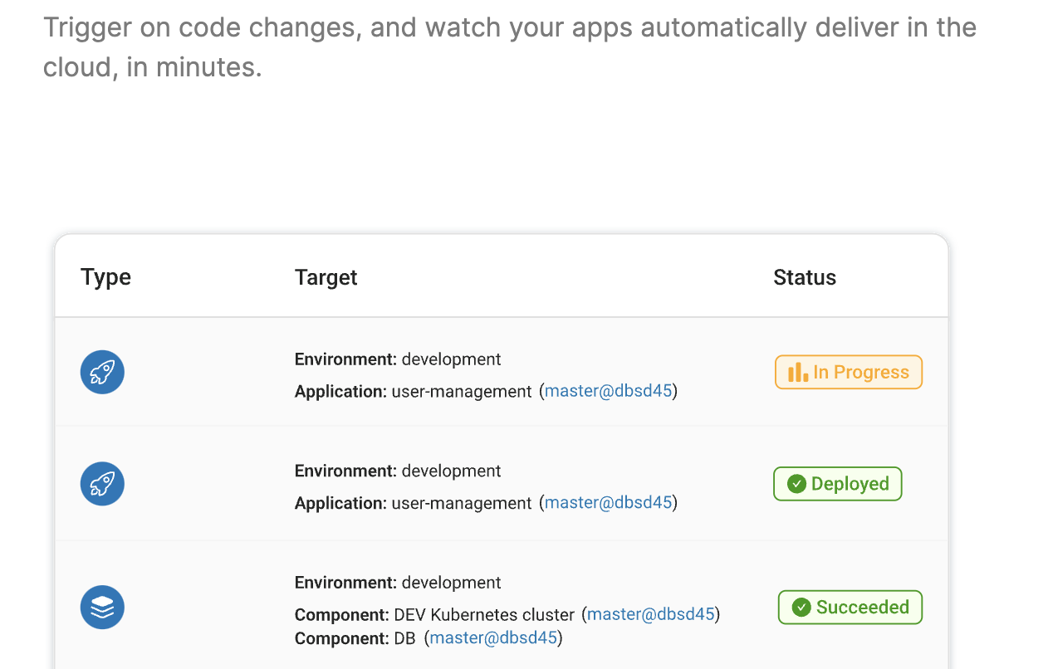Click the Succeeded status badge

click(850, 607)
